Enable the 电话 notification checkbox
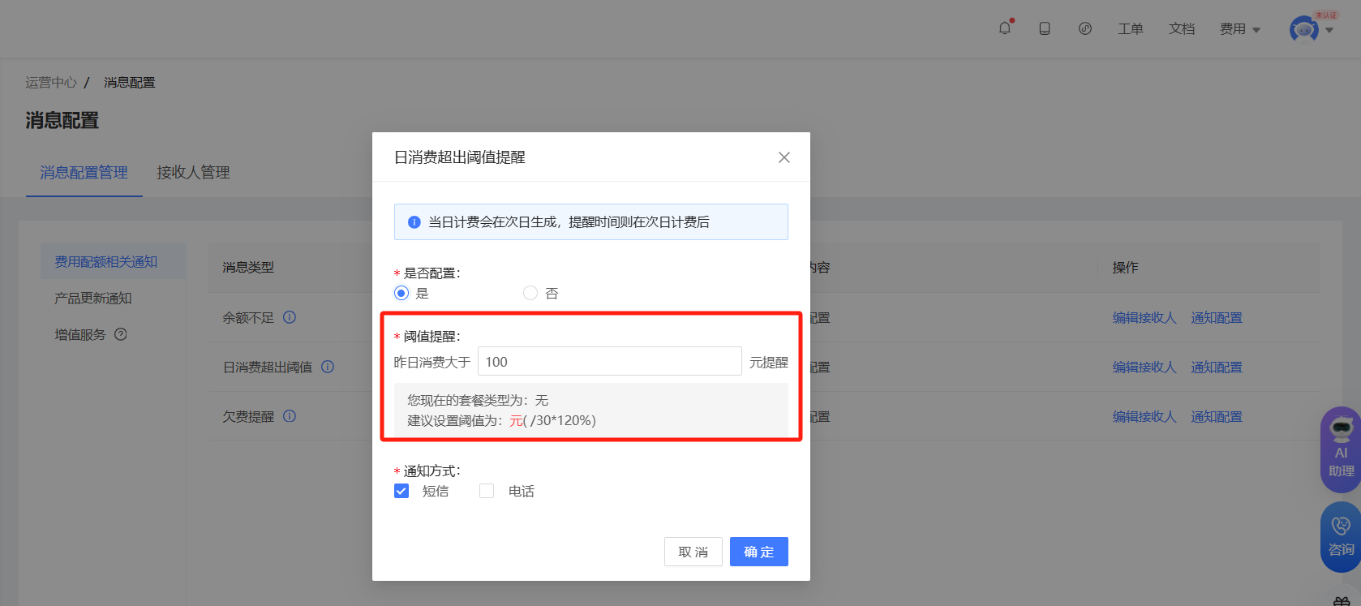1361x606 pixels. [487, 491]
